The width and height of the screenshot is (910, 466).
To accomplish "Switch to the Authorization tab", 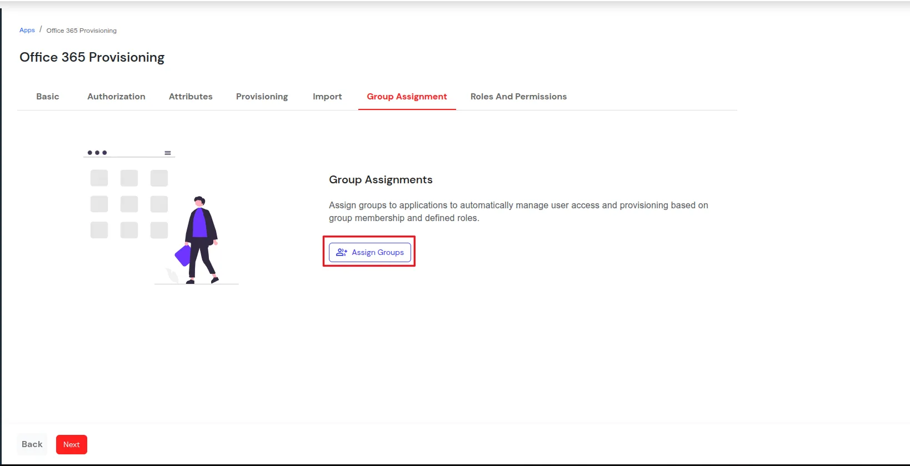I will (116, 97).
